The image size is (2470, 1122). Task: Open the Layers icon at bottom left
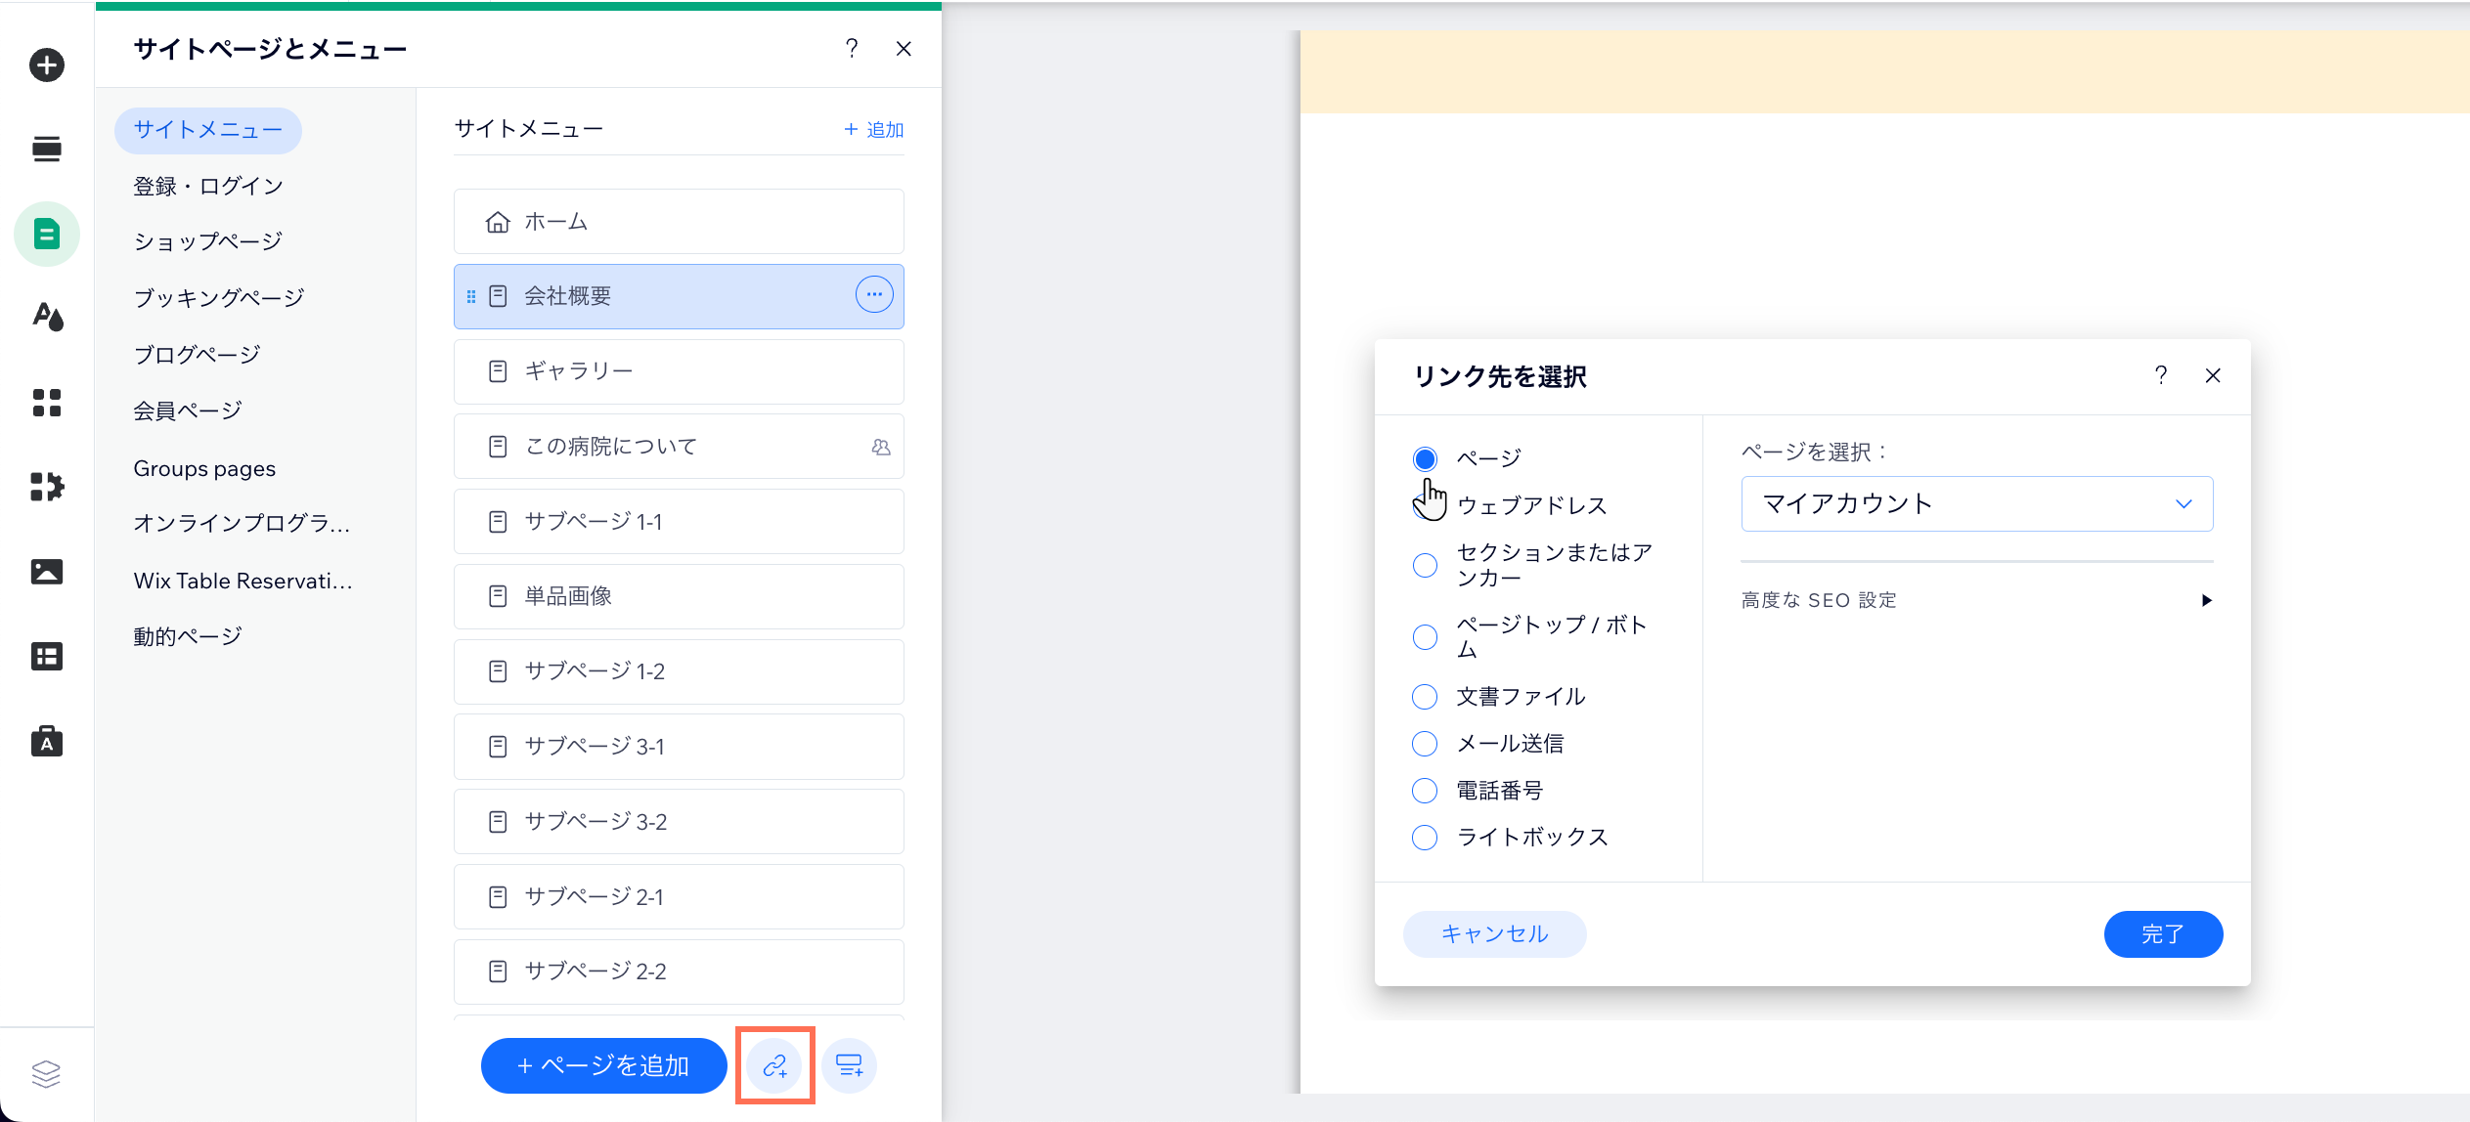(x=46, y=1074)
